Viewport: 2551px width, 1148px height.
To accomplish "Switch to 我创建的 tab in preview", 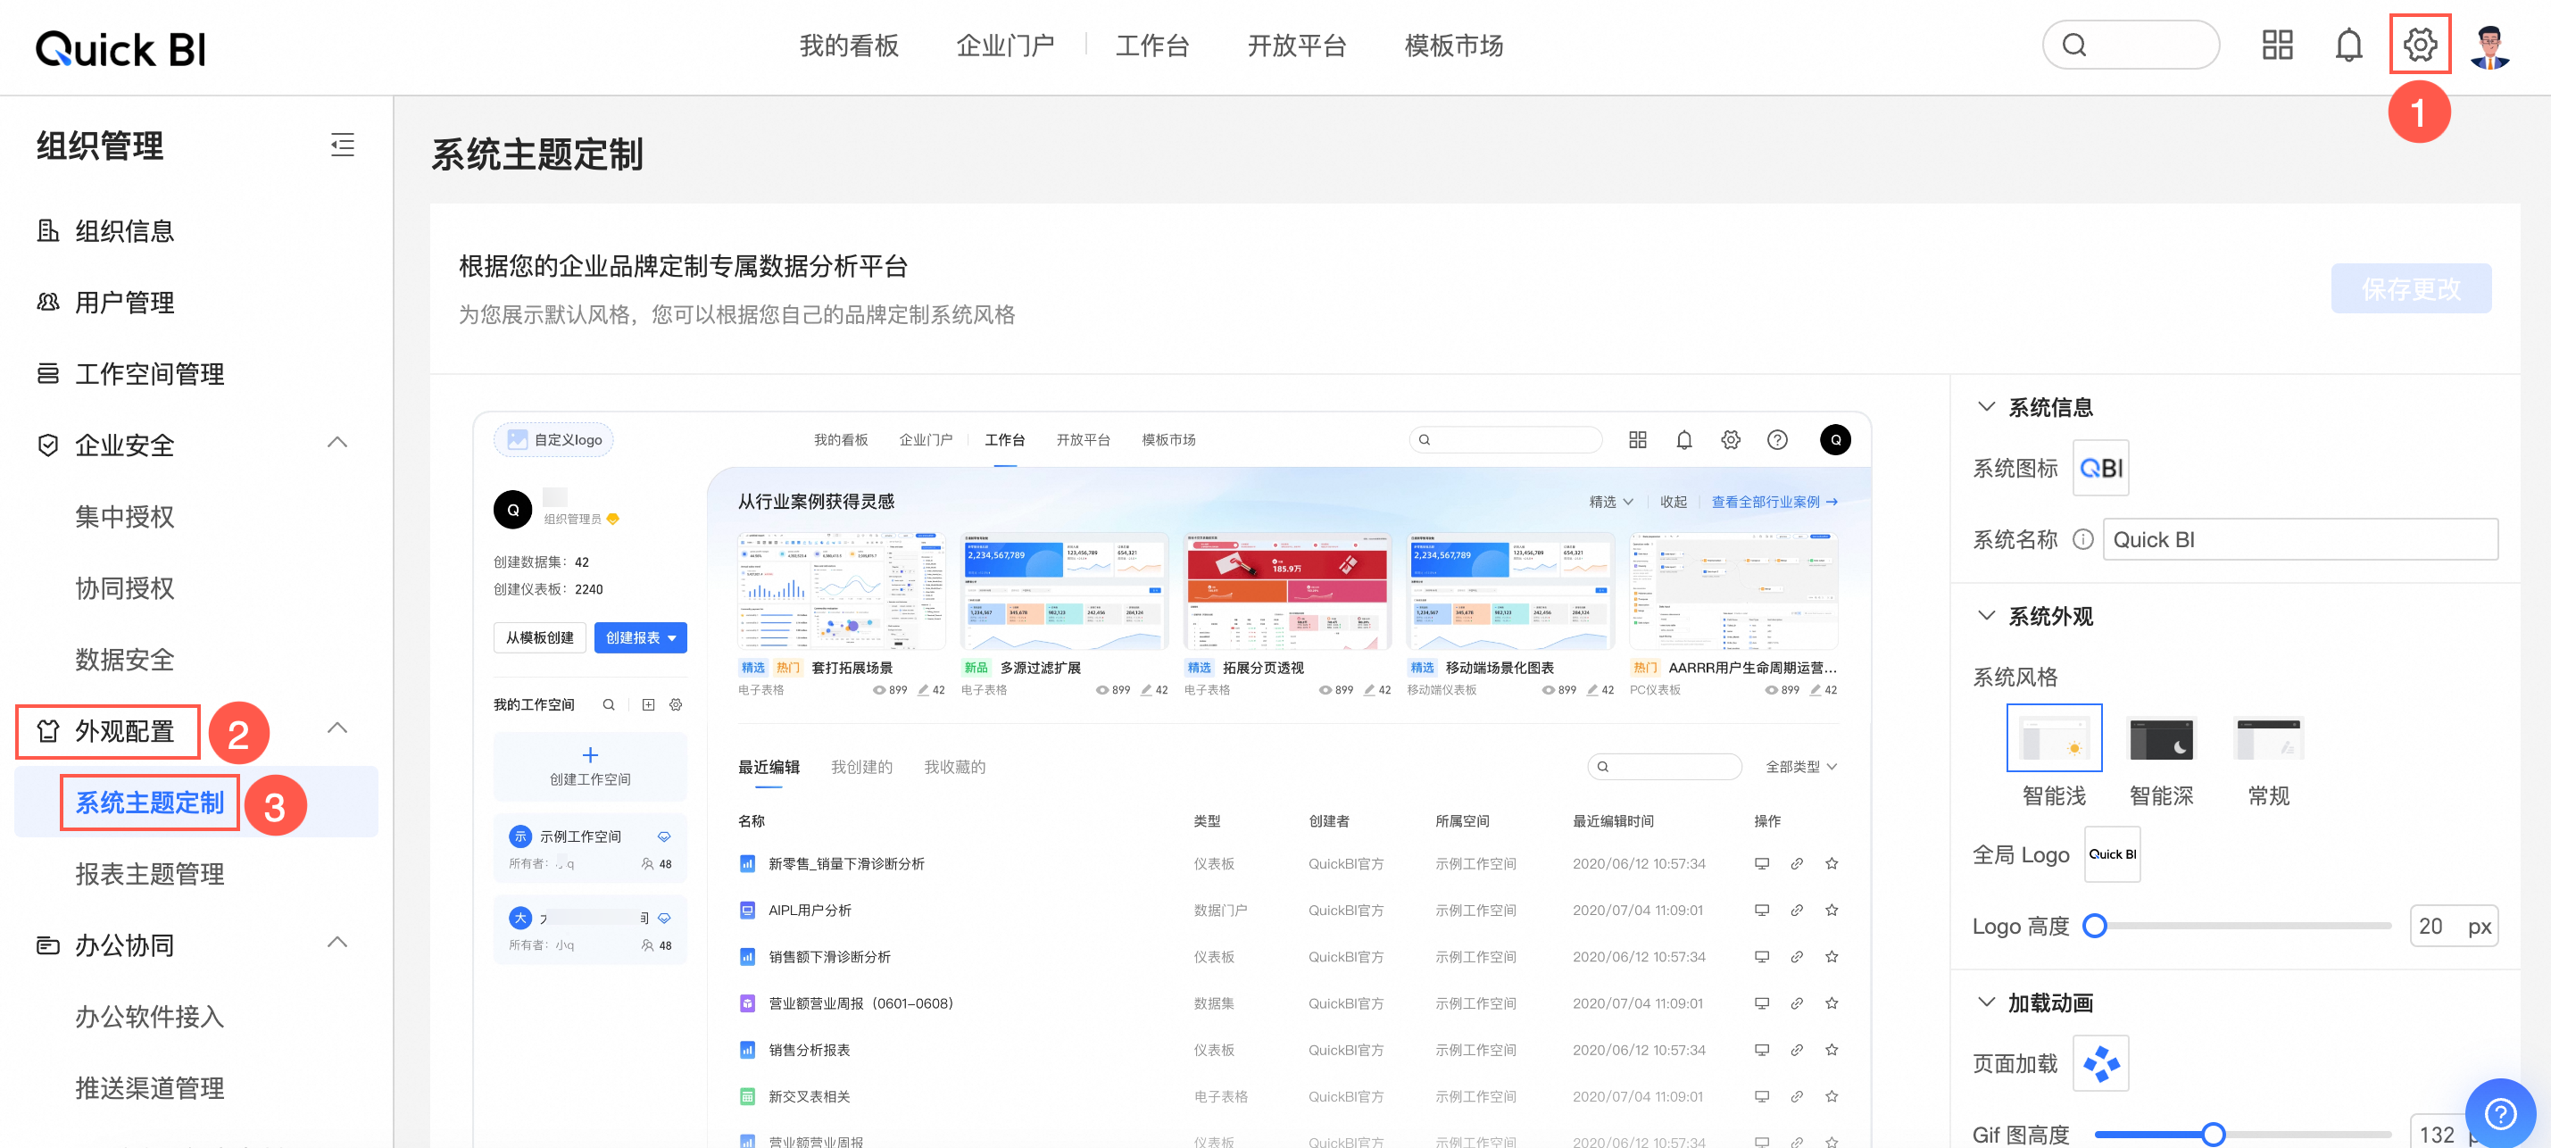I will point(860,767).
